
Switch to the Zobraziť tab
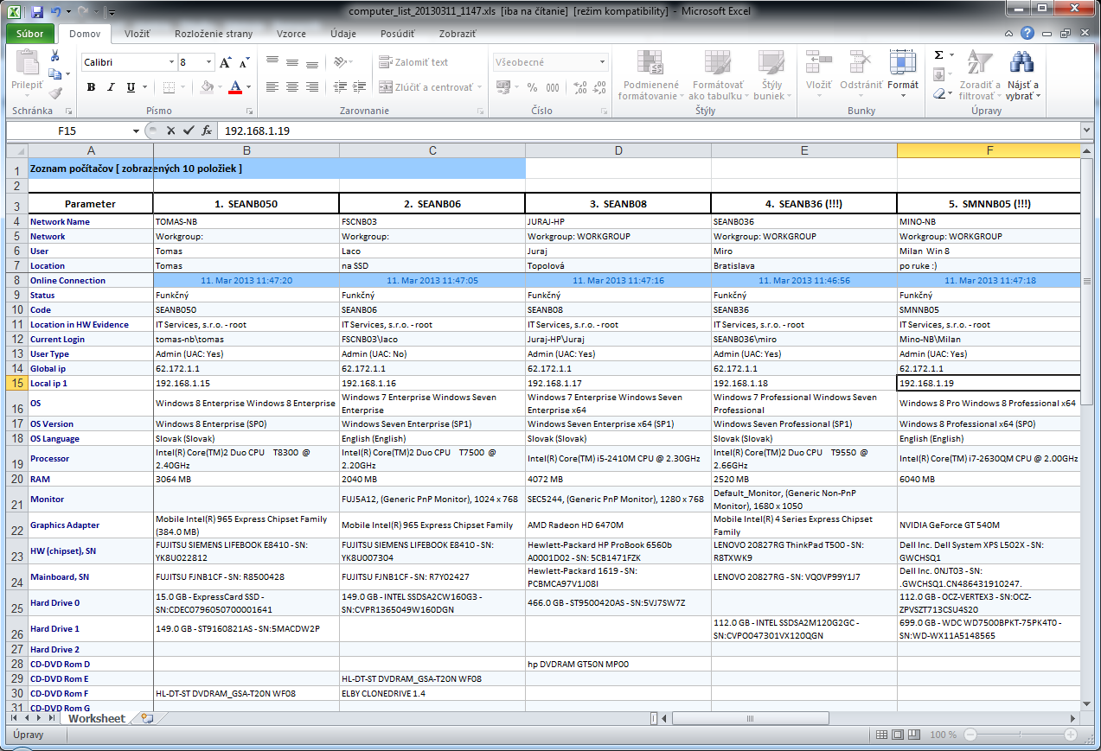coord(458,34)
